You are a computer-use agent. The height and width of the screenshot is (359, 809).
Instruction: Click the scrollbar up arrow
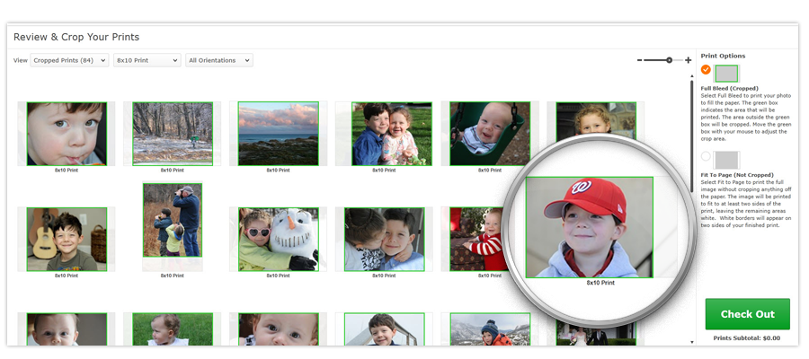tap(692, 76)
